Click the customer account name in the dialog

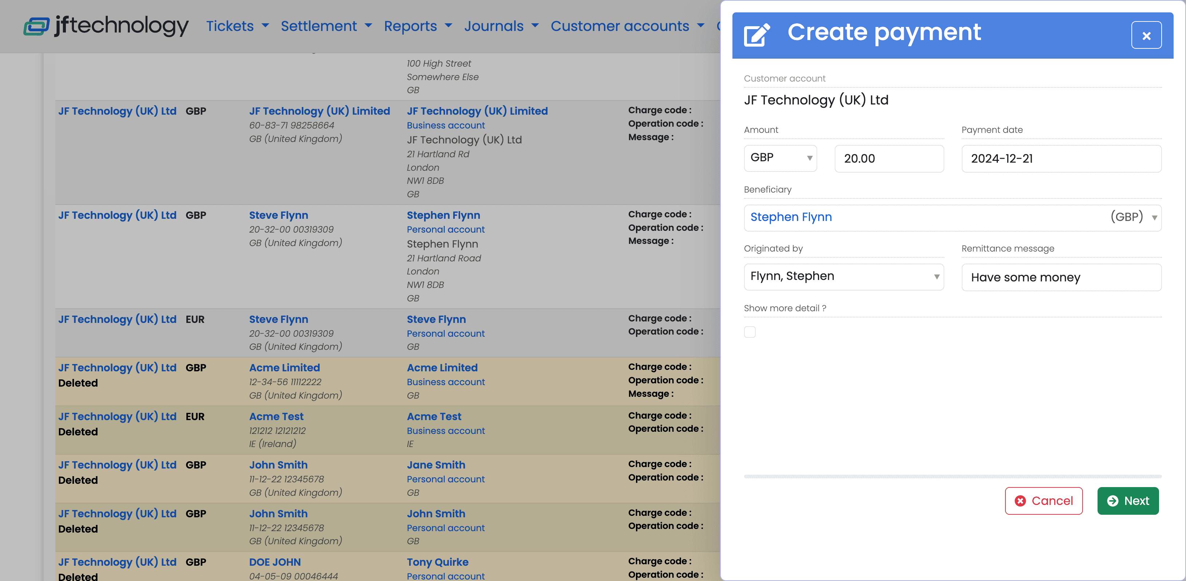tap(816, 100)
